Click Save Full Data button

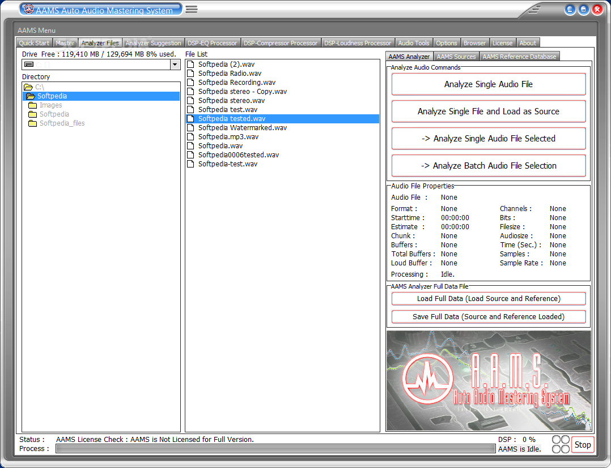pos(488,317)
